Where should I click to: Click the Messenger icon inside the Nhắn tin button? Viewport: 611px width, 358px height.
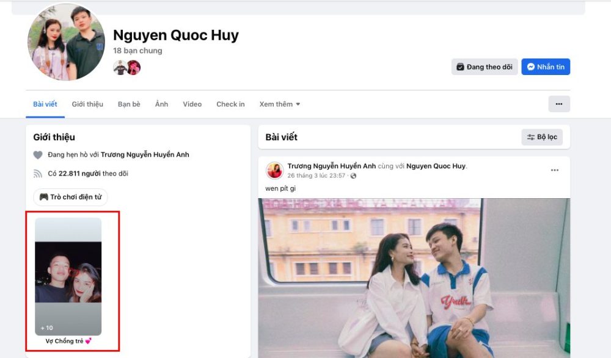[531, 66]
